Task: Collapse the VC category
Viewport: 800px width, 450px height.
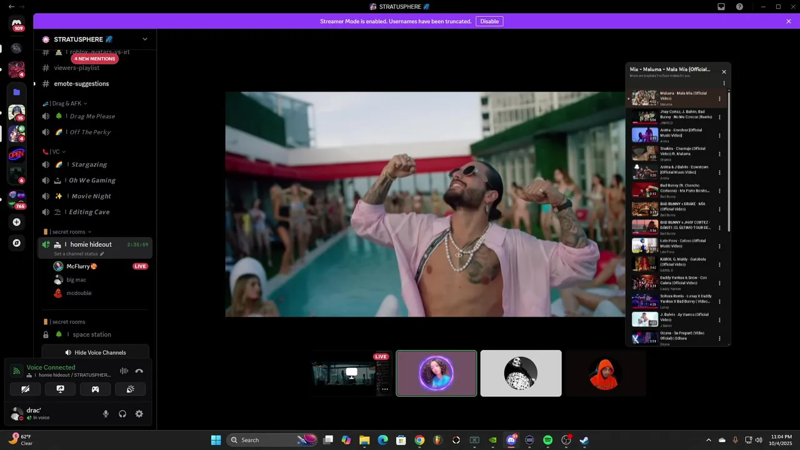Action: 54,151
